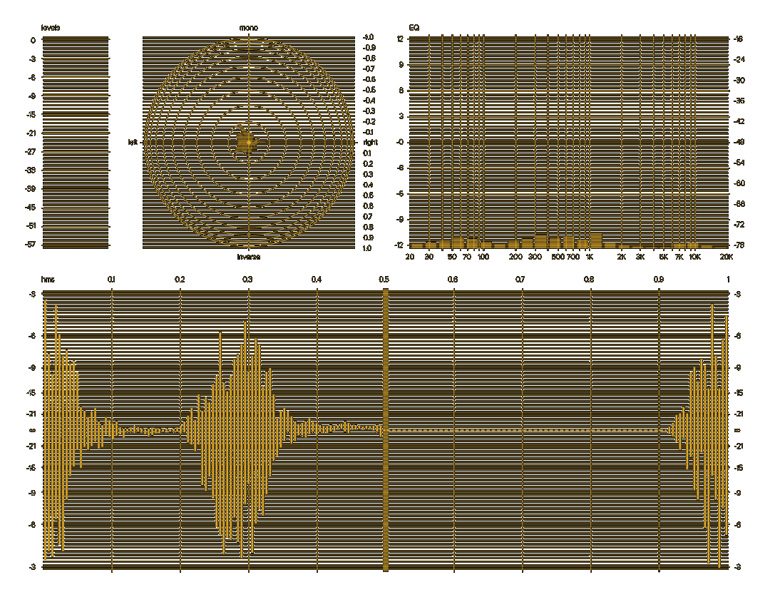The width and height of the screenshot is (770, 602).
Task: Click the -54 value on the EQ right scale
Action: click(739, 163)
